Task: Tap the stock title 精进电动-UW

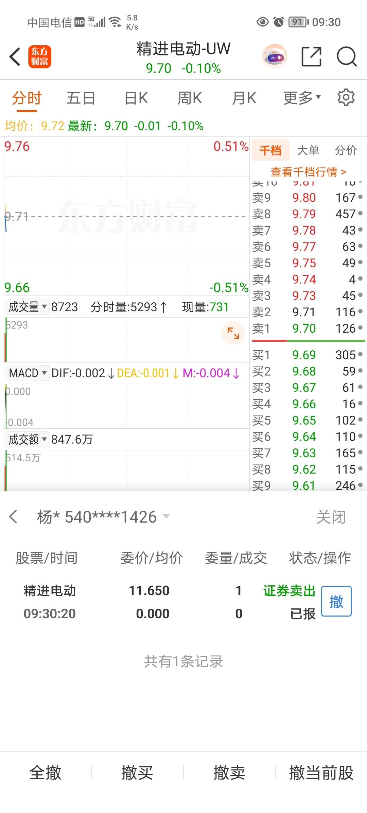Action: pyautogui.click(x=183, y=48)
